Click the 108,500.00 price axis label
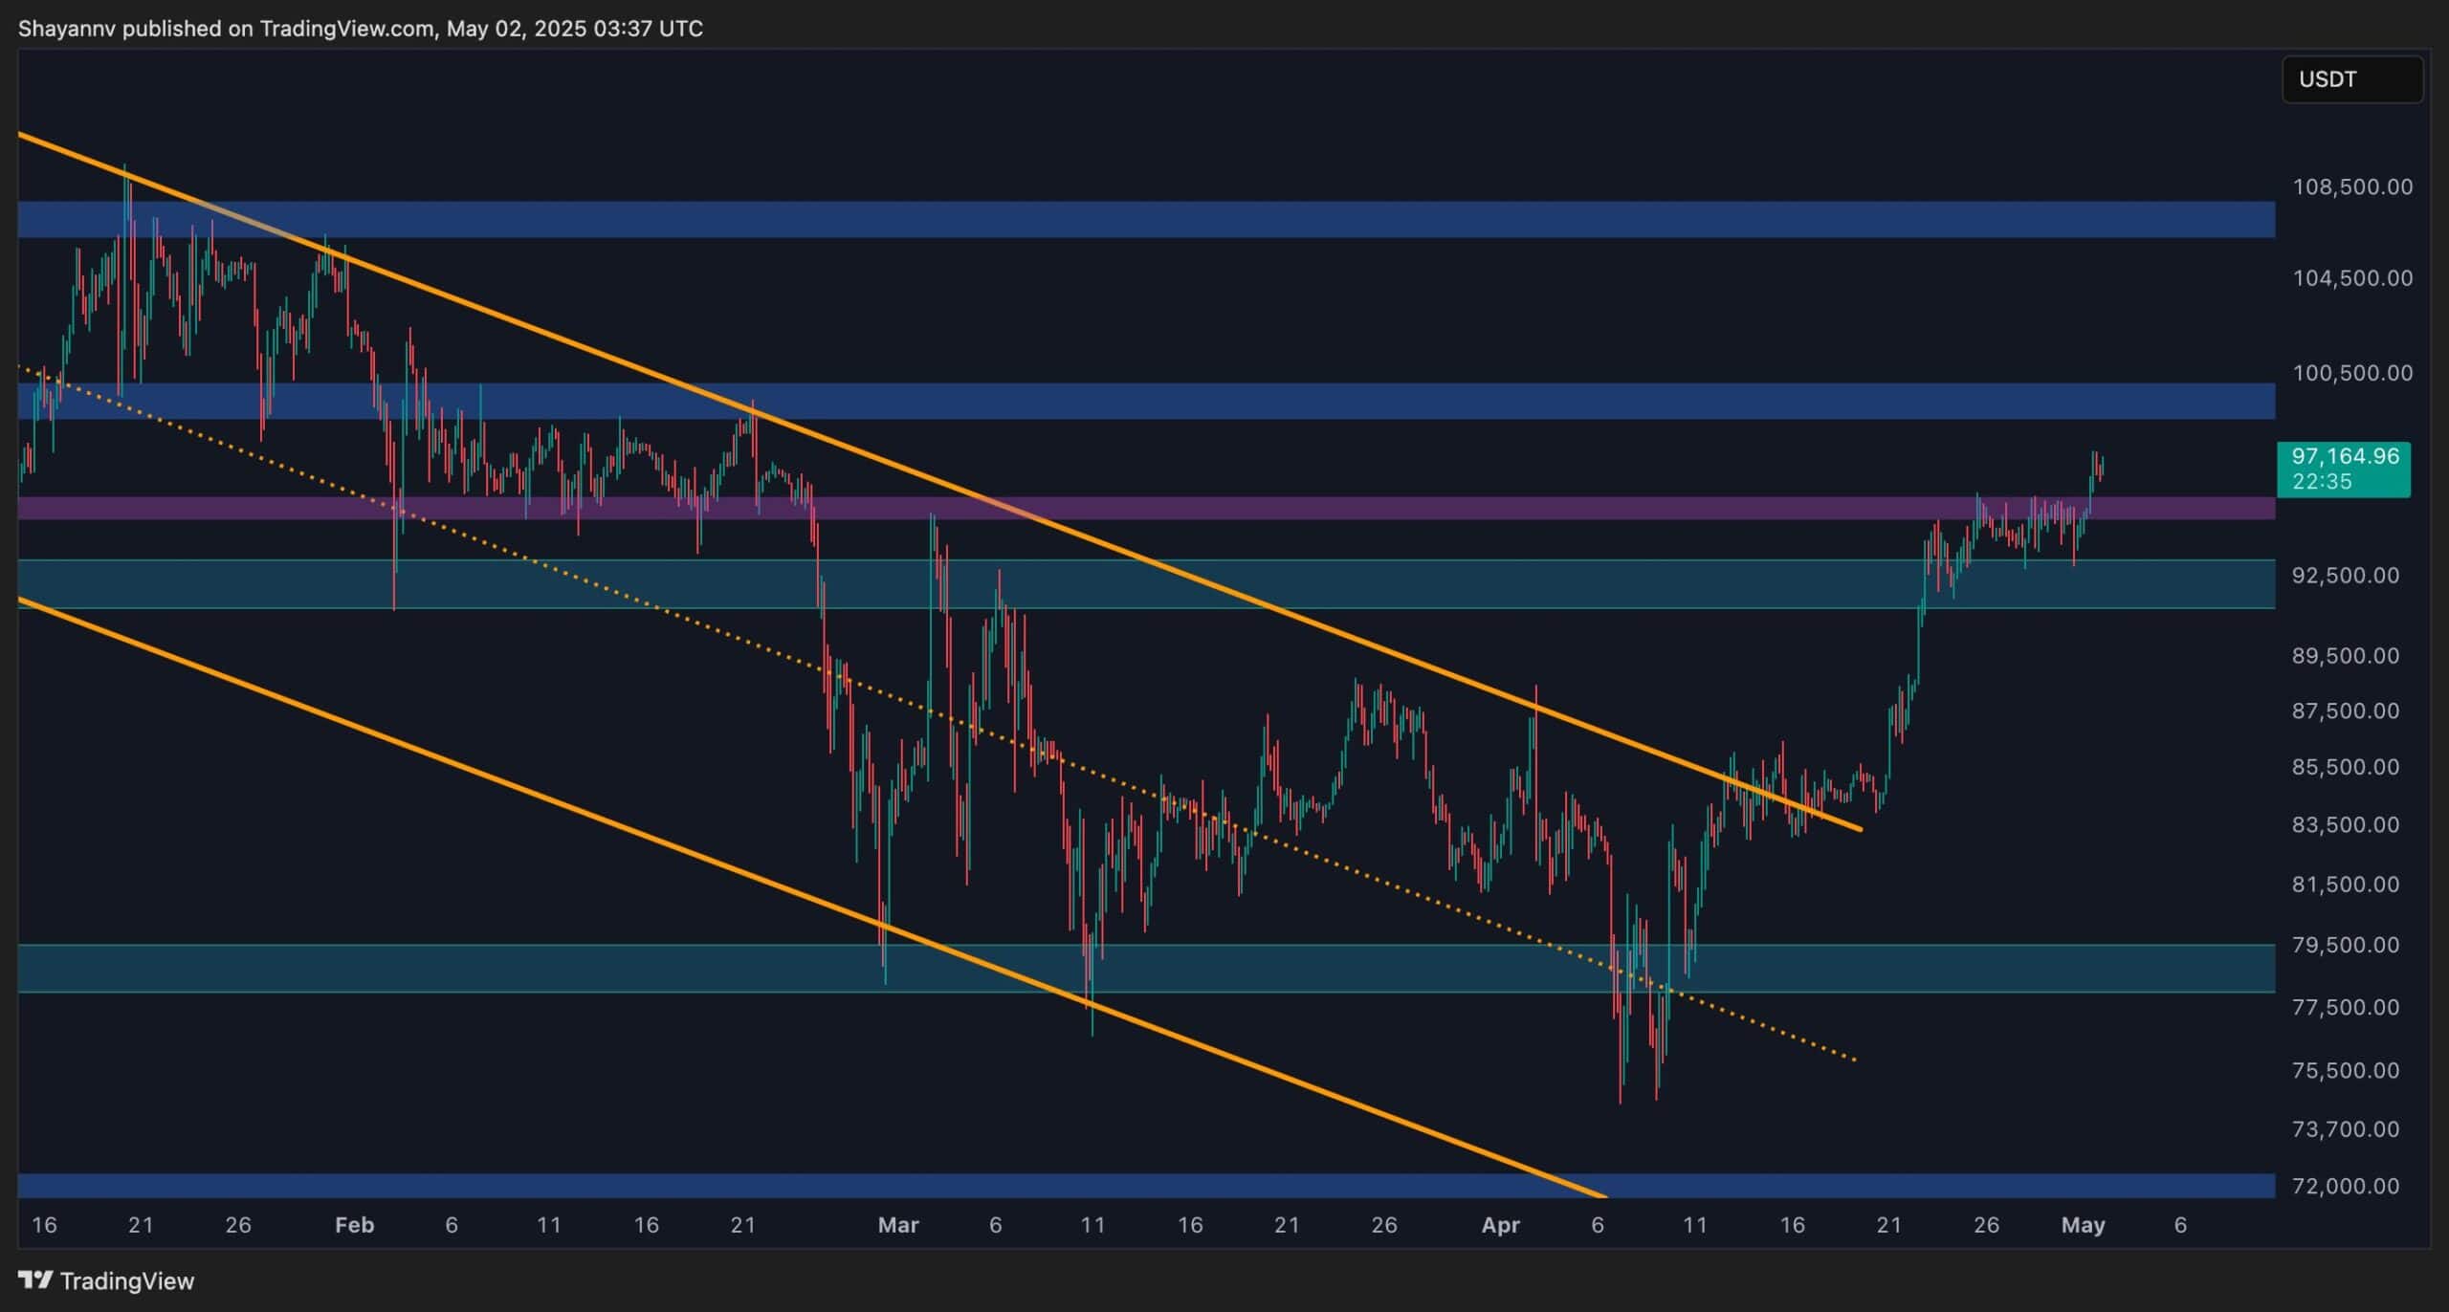The image size is (2449, 1312). 2351,186
